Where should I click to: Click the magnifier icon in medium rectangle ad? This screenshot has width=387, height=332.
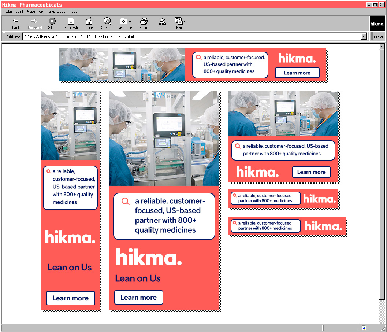tap(238, 146)
